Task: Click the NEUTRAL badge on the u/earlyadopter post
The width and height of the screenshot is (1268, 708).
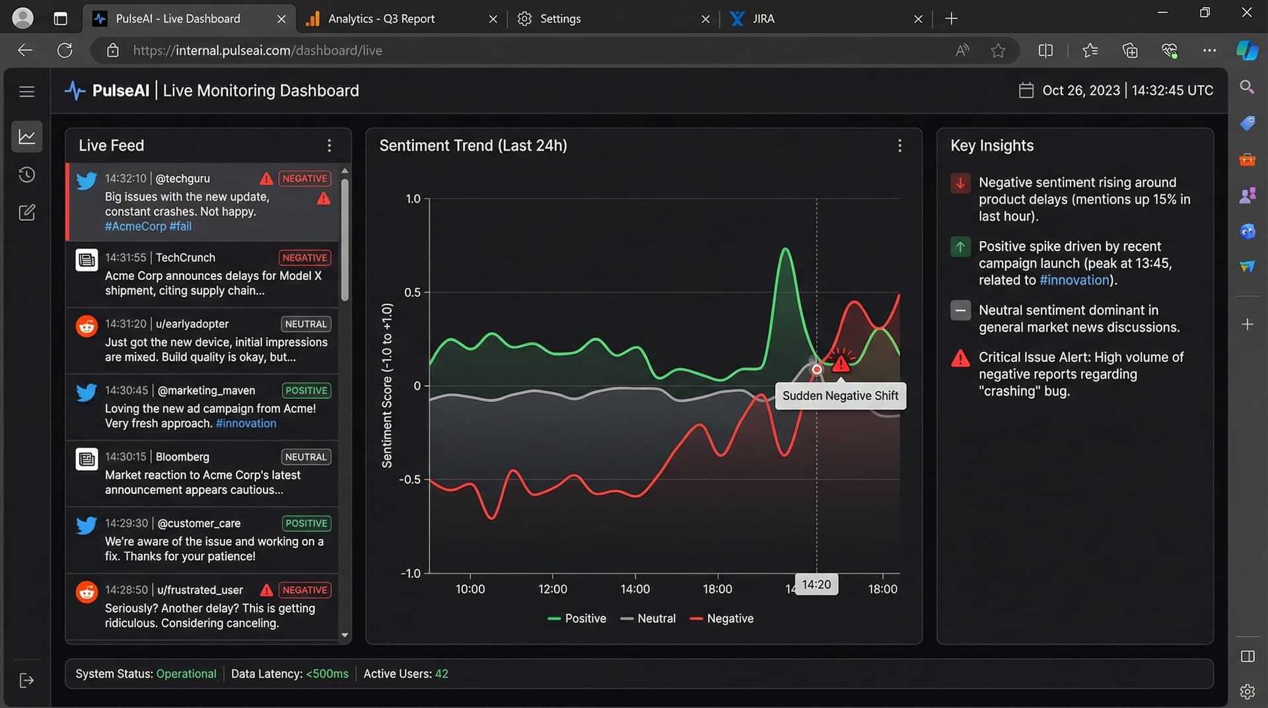Action: point(306,324)
